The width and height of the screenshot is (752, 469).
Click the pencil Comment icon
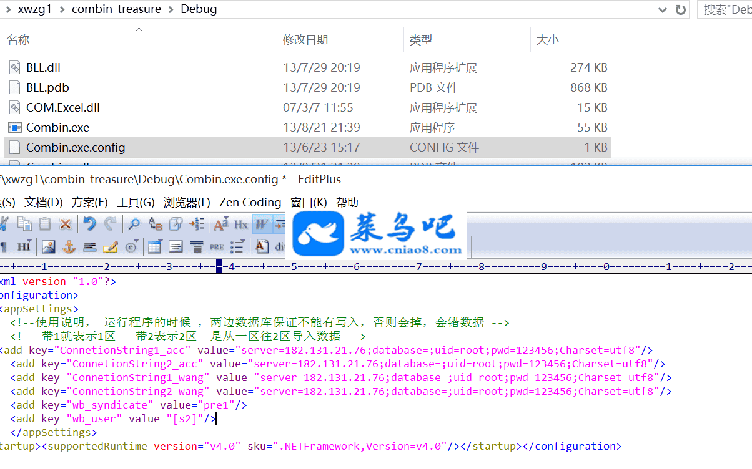point(111,247)
